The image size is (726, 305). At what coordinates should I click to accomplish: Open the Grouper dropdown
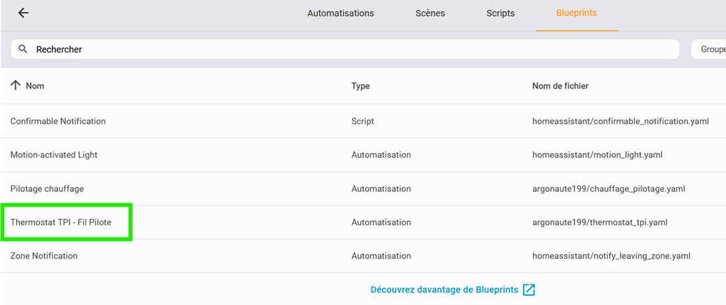pos(709,49)
